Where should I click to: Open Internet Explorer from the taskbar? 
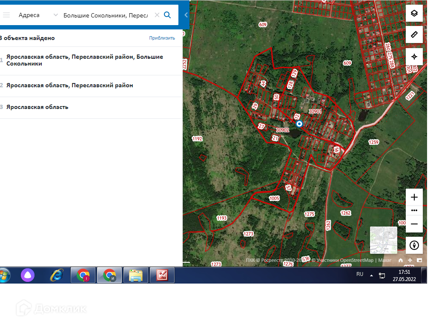tap(56, 275)
